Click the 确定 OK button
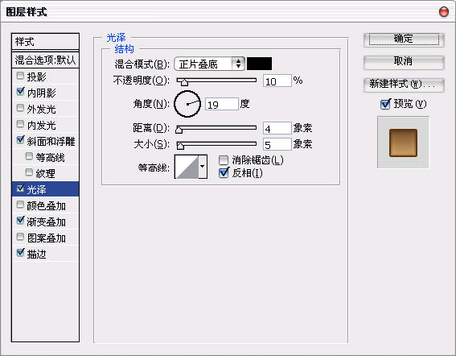Image resolution: width=456 pixels, height=356 pixels. click(404, 39)
